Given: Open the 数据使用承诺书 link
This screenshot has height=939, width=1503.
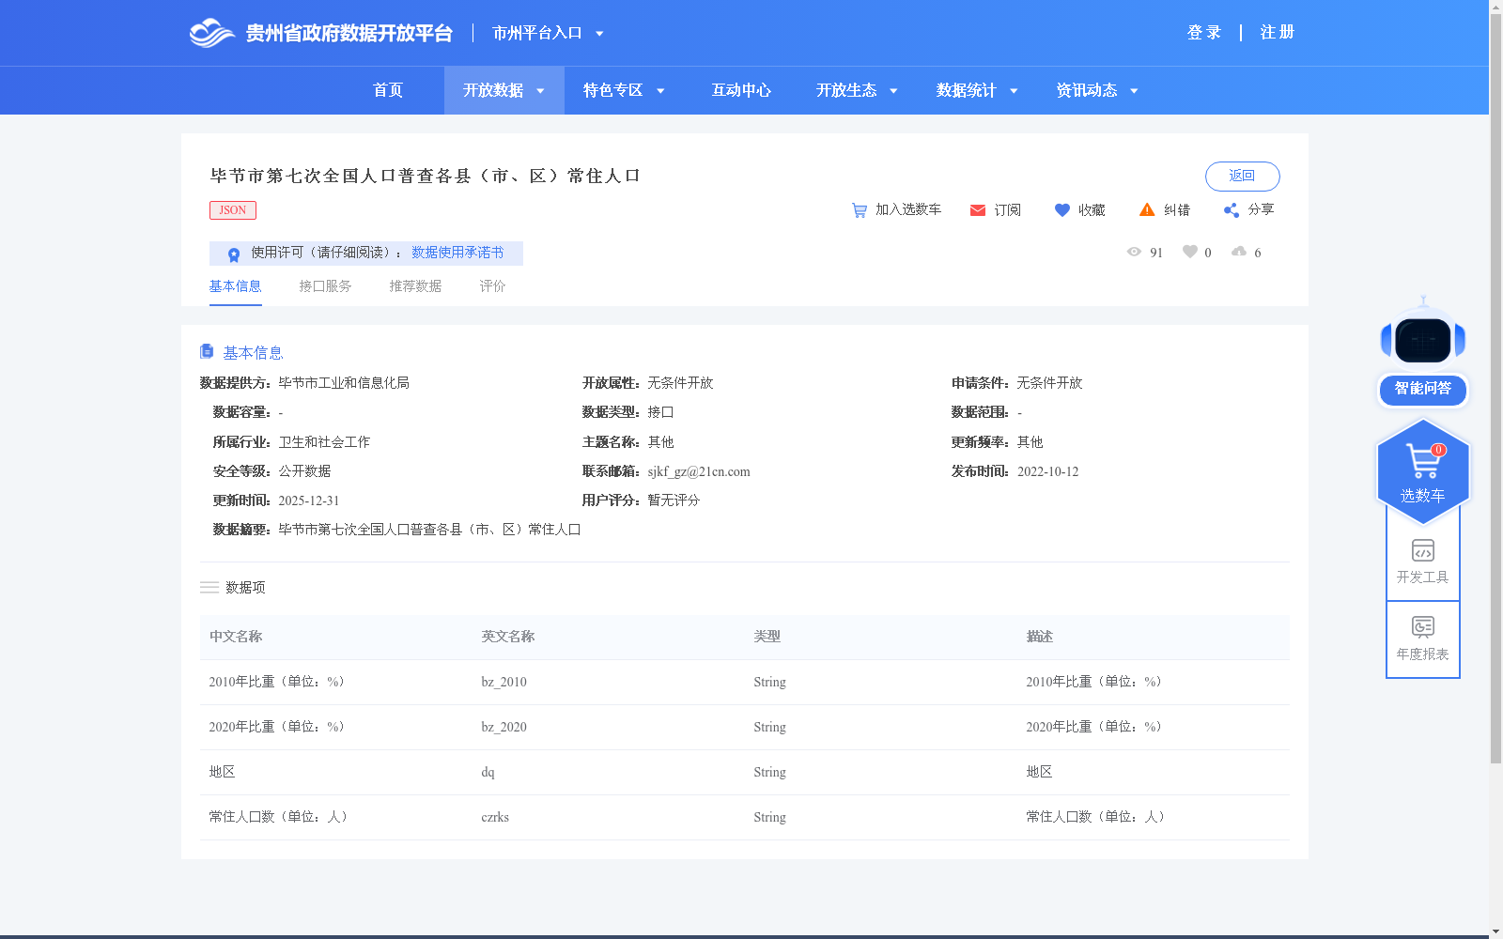Looking at the screenshot, I should 457,253.
